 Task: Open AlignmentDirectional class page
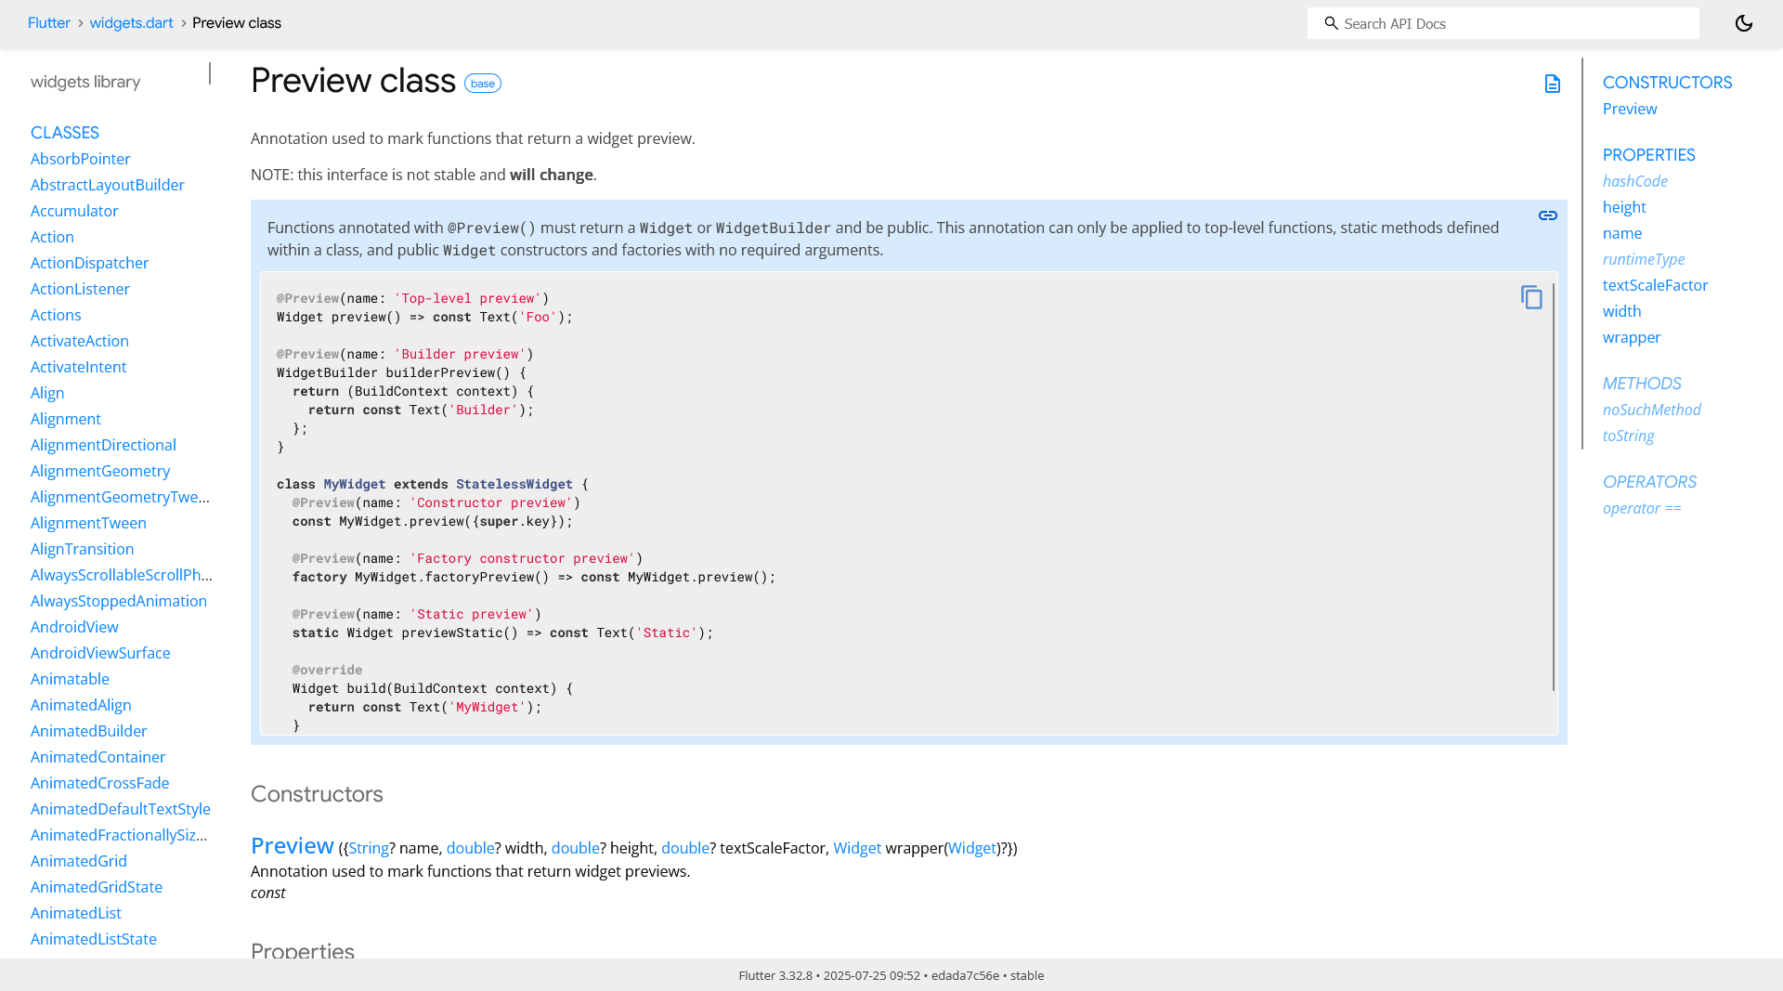[x=103, y=445]
